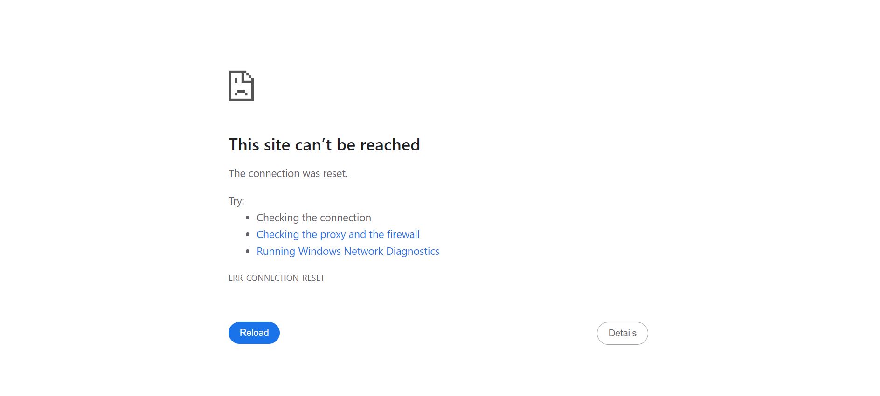
Task: Launch Running Windows Network Diagnostics link
Action: (x=347, y=251)
